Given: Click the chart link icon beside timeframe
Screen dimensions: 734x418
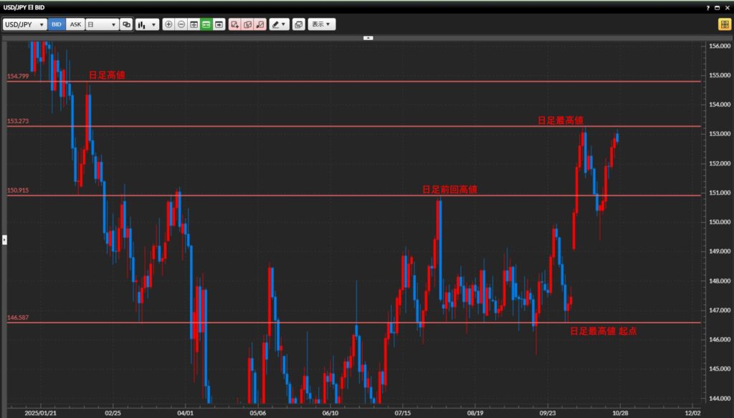Looking at the screenshot, I should 127,24.
